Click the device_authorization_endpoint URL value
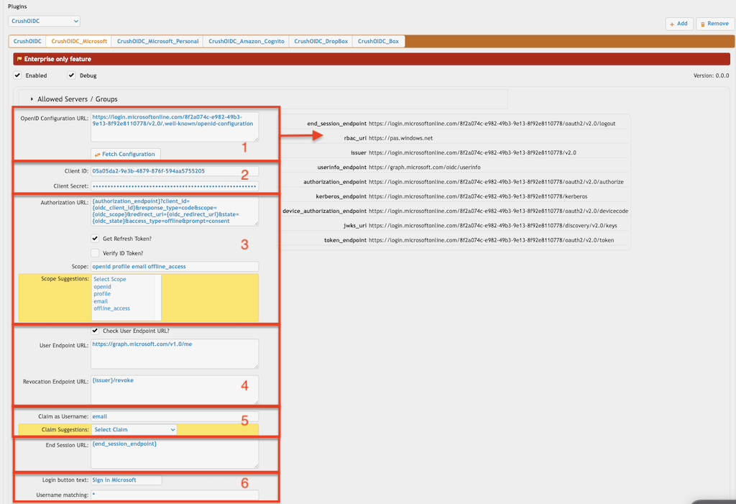 [499, 211]
